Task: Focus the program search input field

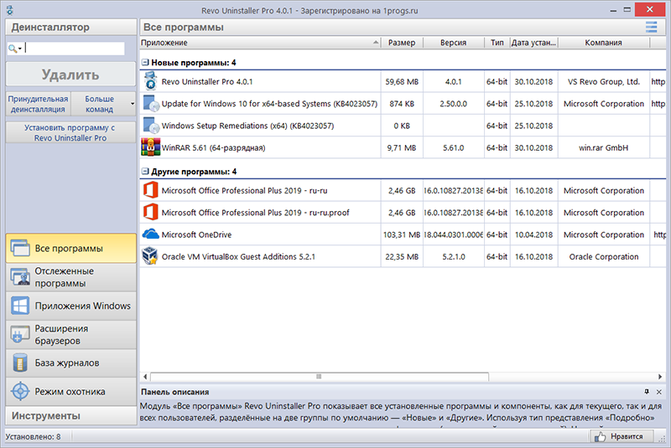Action: (75, 49)
